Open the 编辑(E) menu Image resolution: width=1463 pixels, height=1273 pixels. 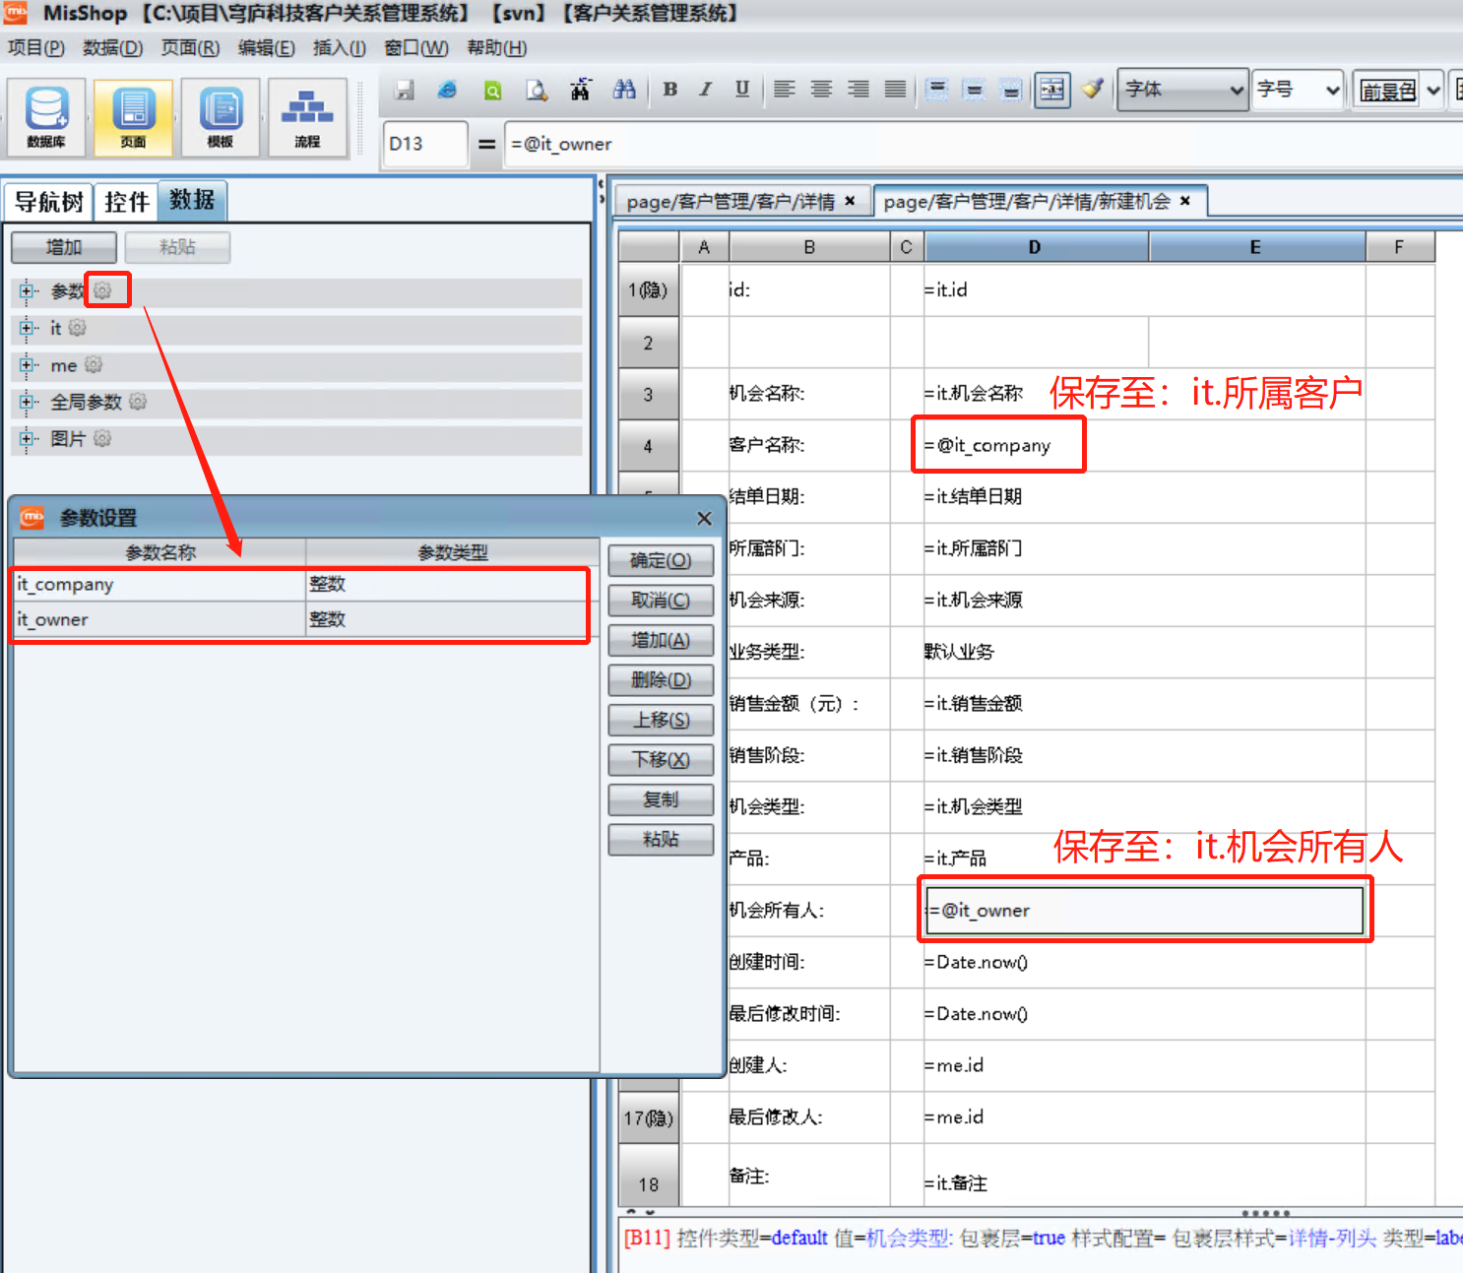[x=266, y=47]
